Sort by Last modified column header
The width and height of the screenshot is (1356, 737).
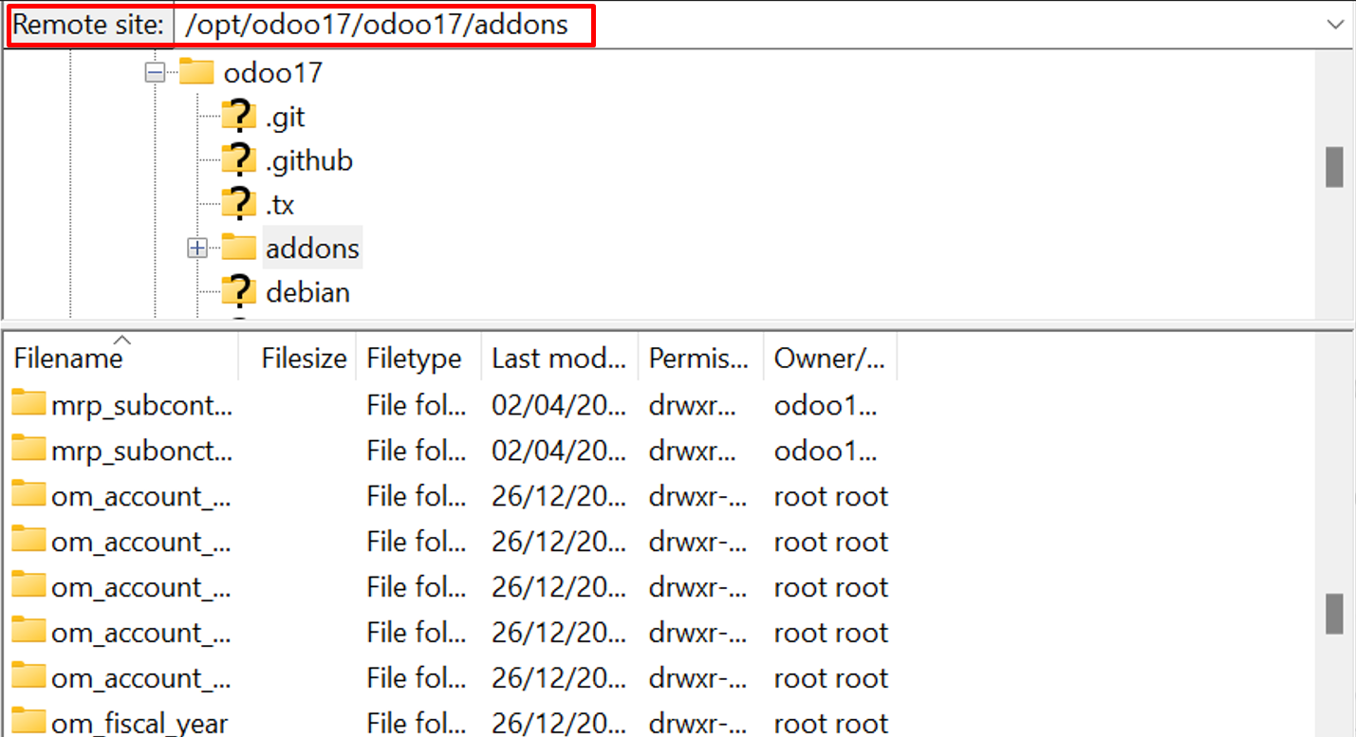[558, 359]
